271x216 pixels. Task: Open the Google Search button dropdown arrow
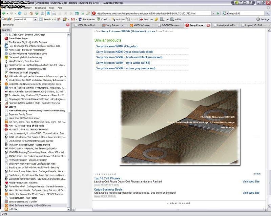(x=53, y=19)
